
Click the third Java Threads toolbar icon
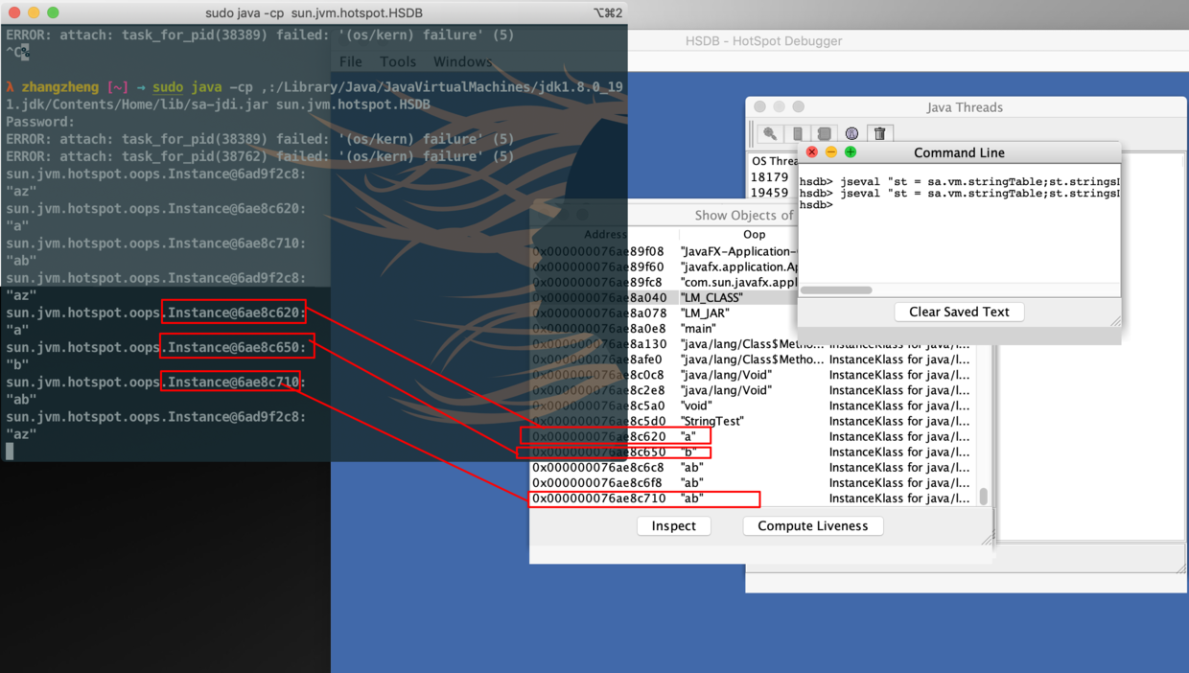click(824, 133)
